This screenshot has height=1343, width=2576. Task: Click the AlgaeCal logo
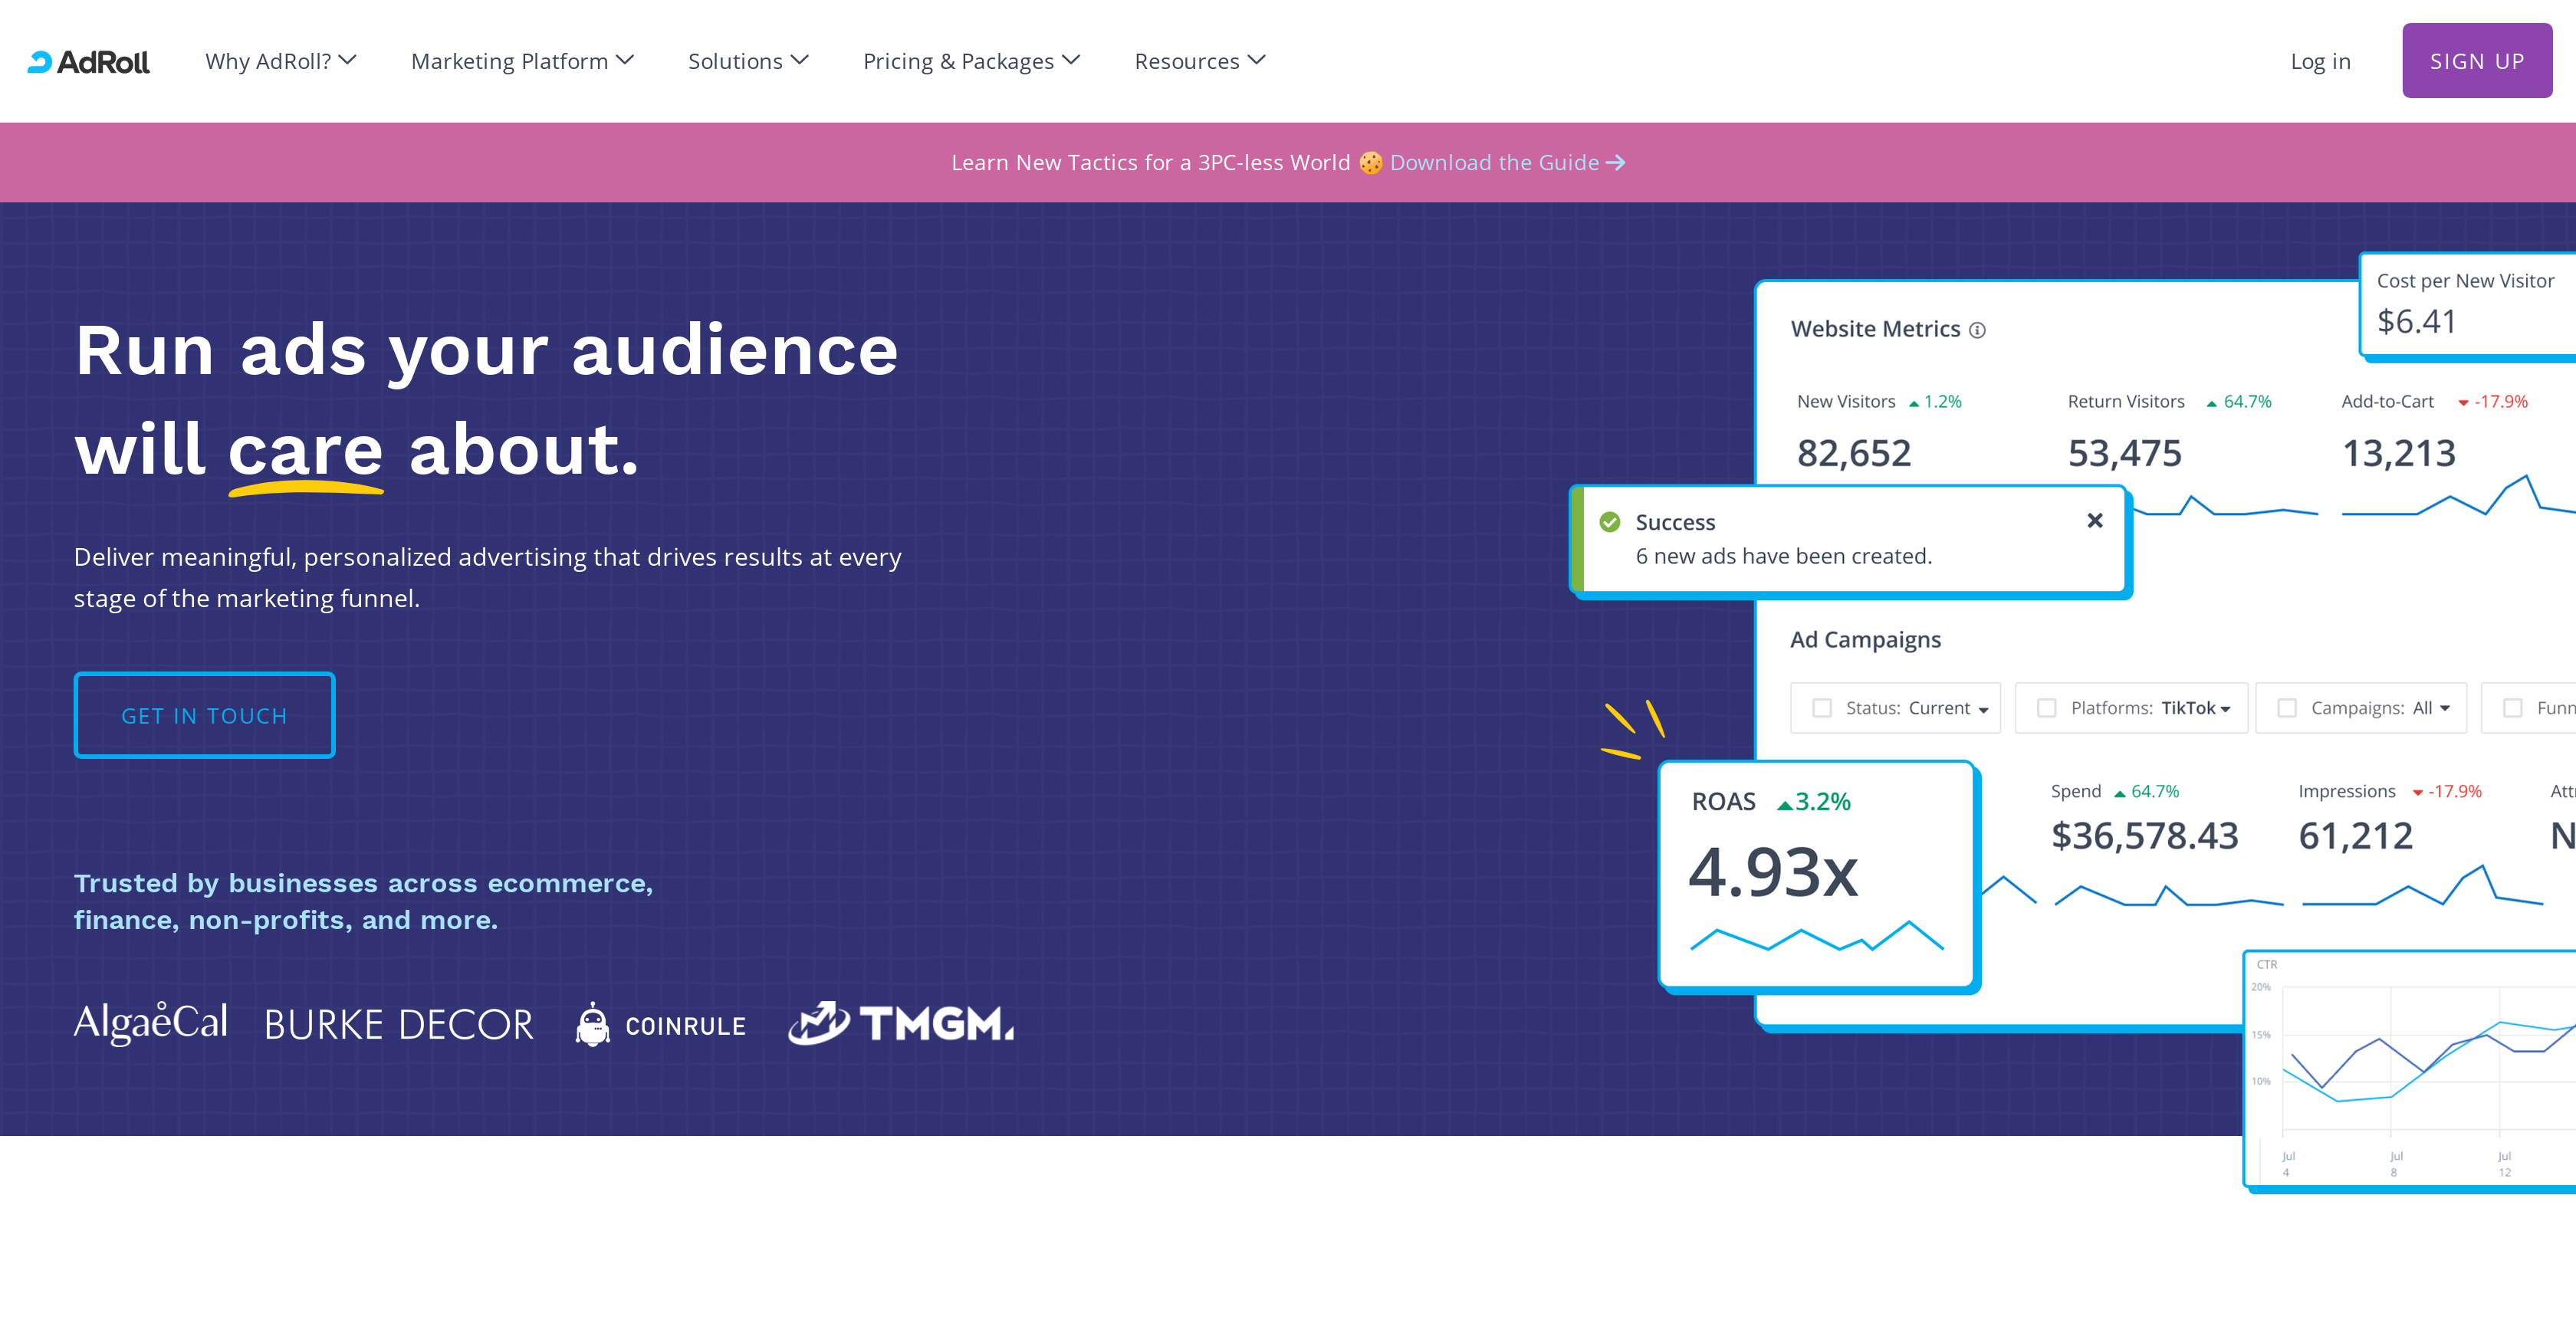150,1022
